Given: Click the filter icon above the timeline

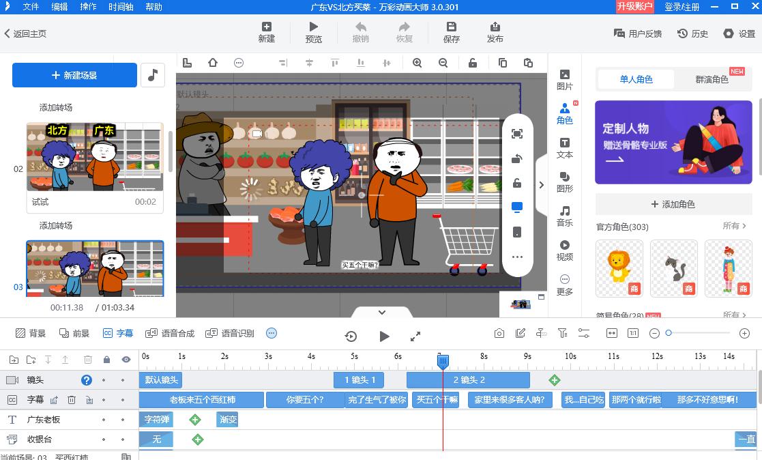Looking at the screenshot, I should point(562,333).
